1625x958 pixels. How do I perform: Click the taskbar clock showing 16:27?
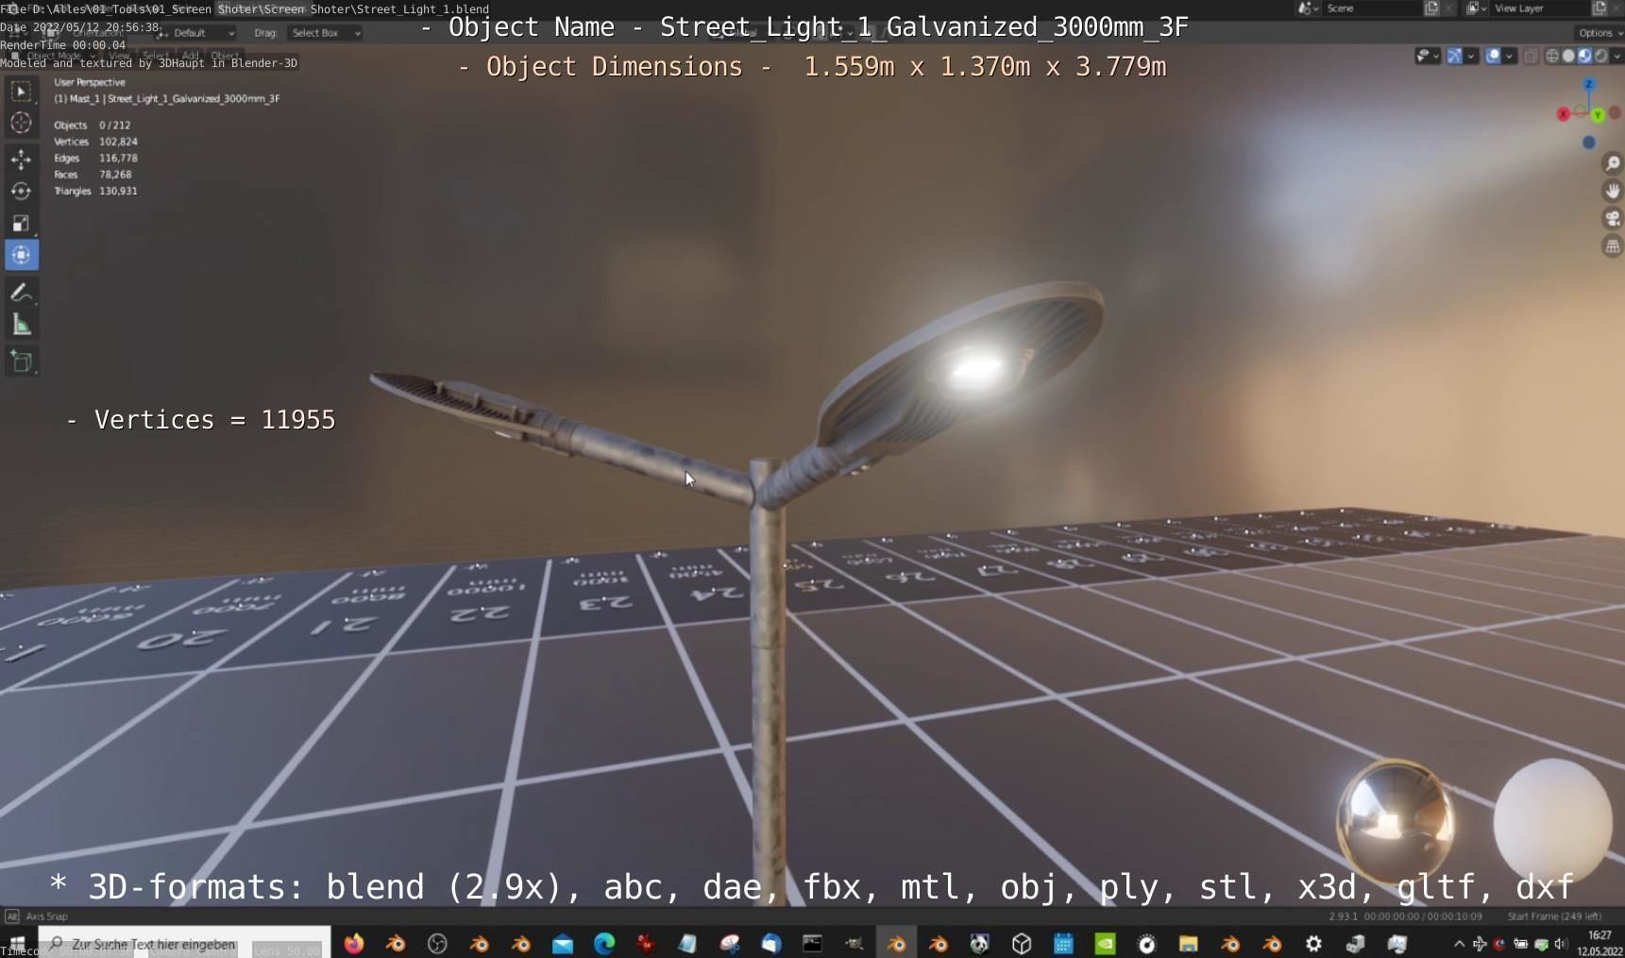pyautogui.click(x=1600, y=943)
